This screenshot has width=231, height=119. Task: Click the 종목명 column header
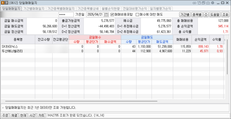coord(18,39)
